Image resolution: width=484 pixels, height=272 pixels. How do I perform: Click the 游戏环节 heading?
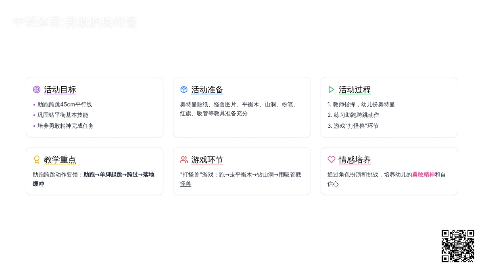click(x=207, y=160)
